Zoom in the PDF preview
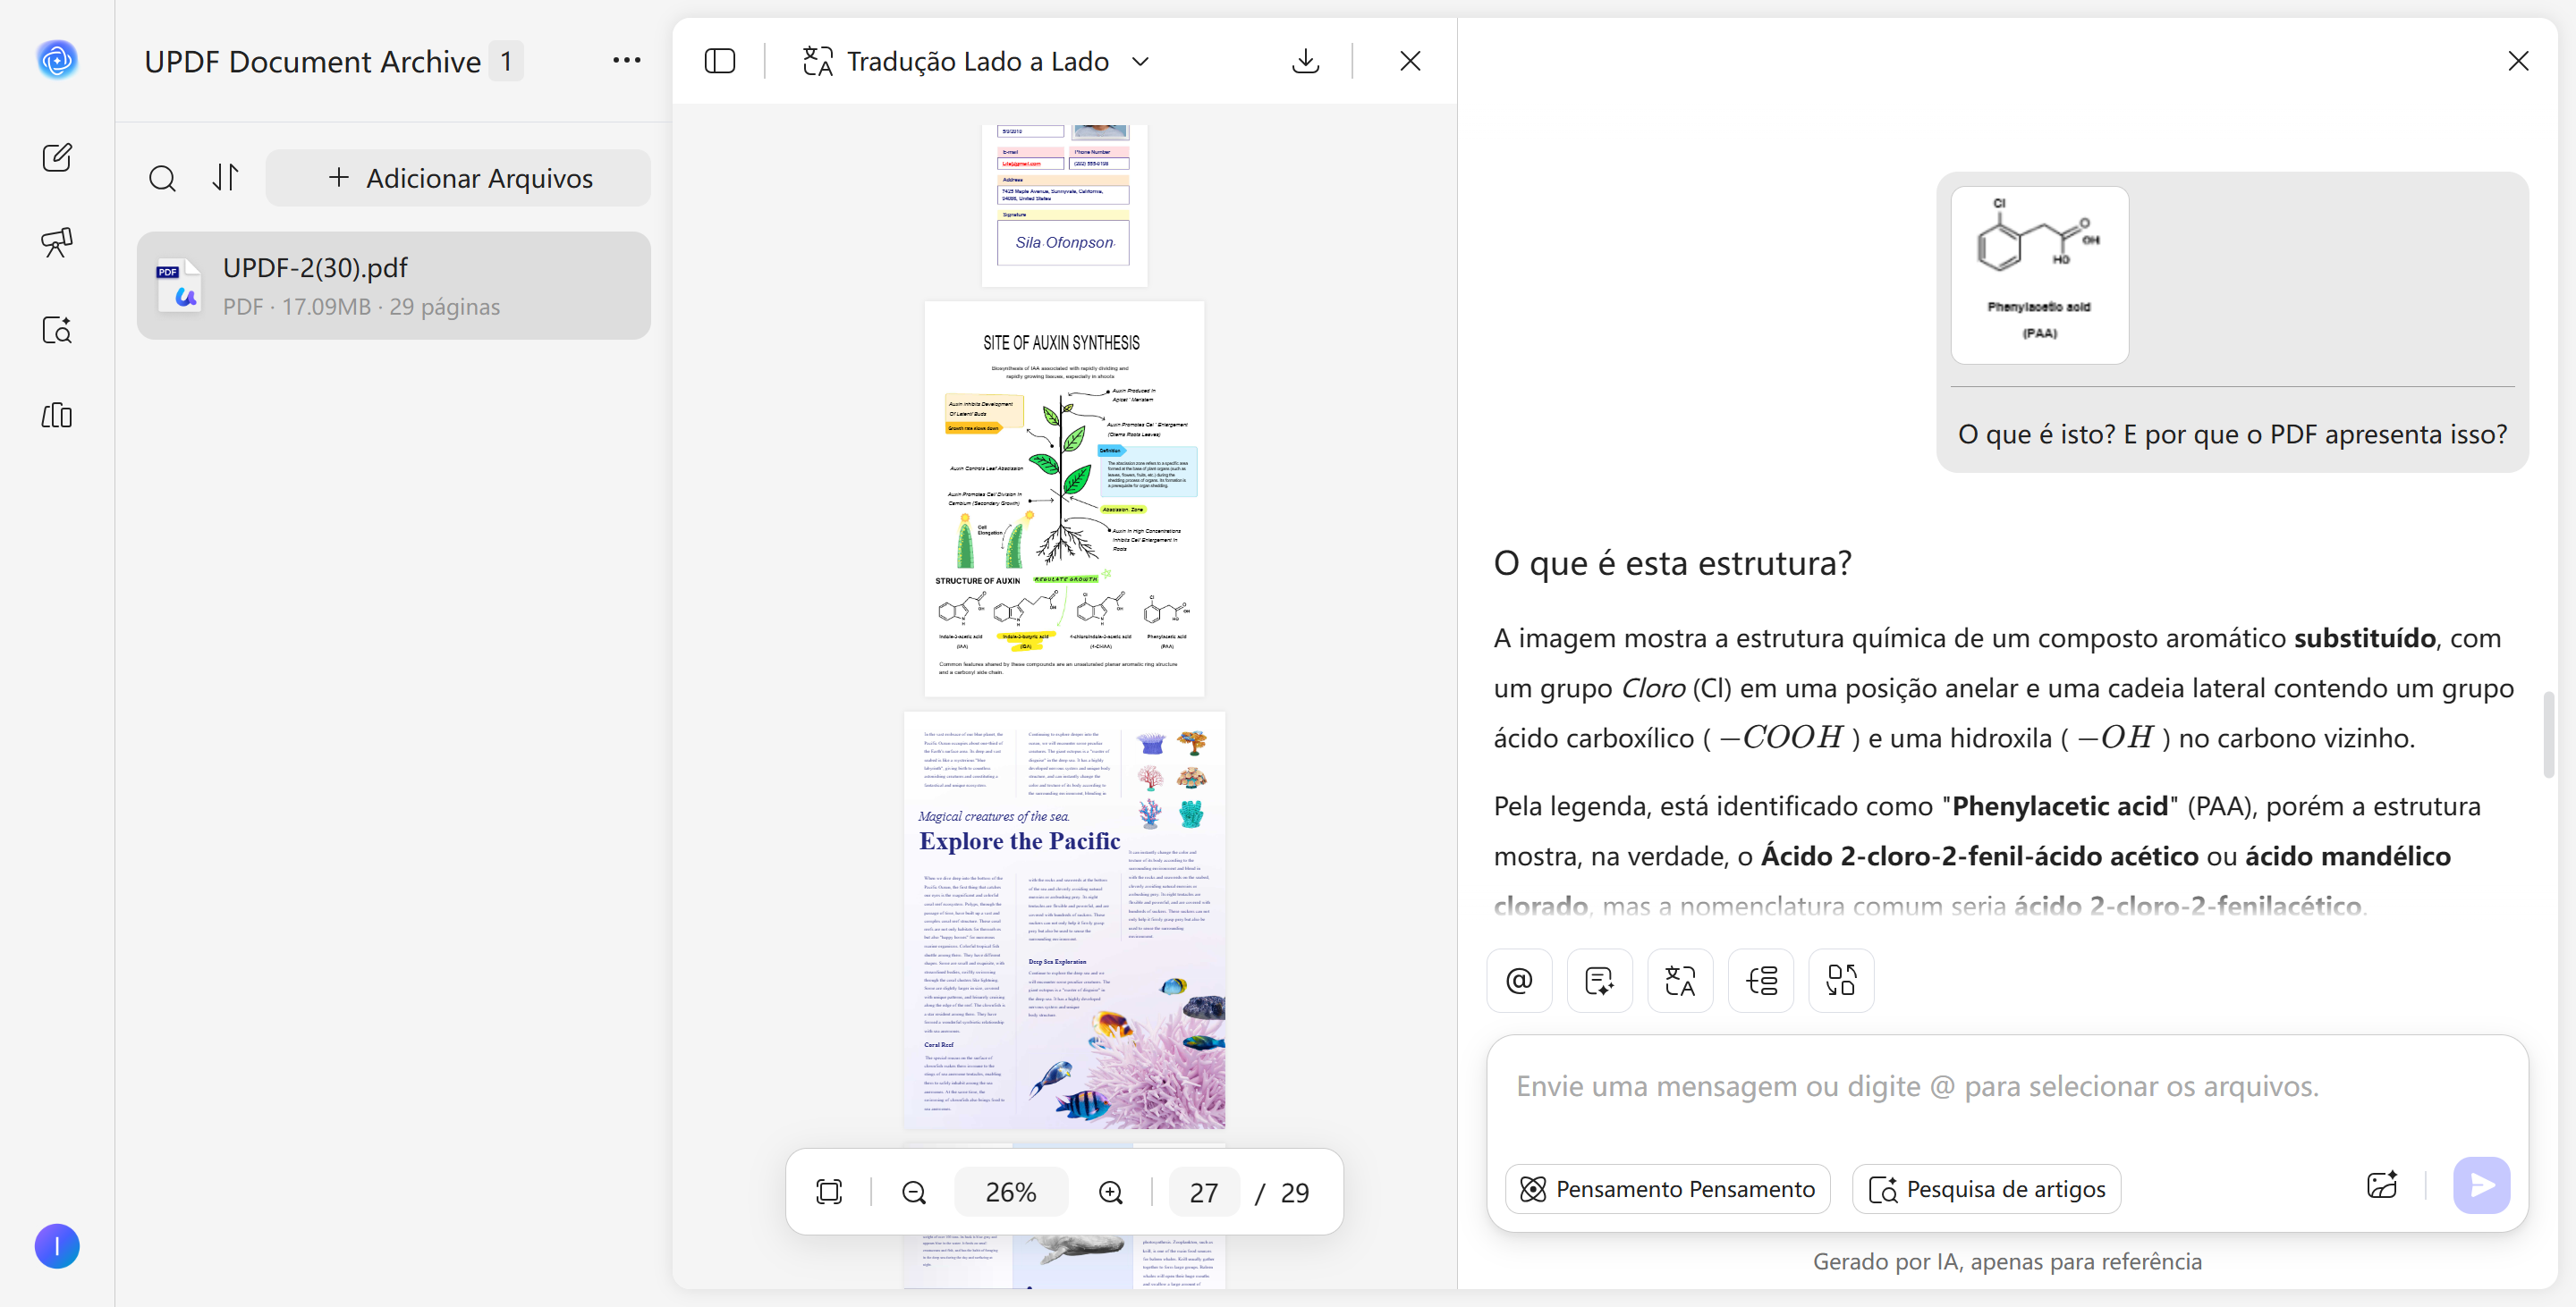This screenshot has width=2576, height=1307. (x=1111, y=1192)
